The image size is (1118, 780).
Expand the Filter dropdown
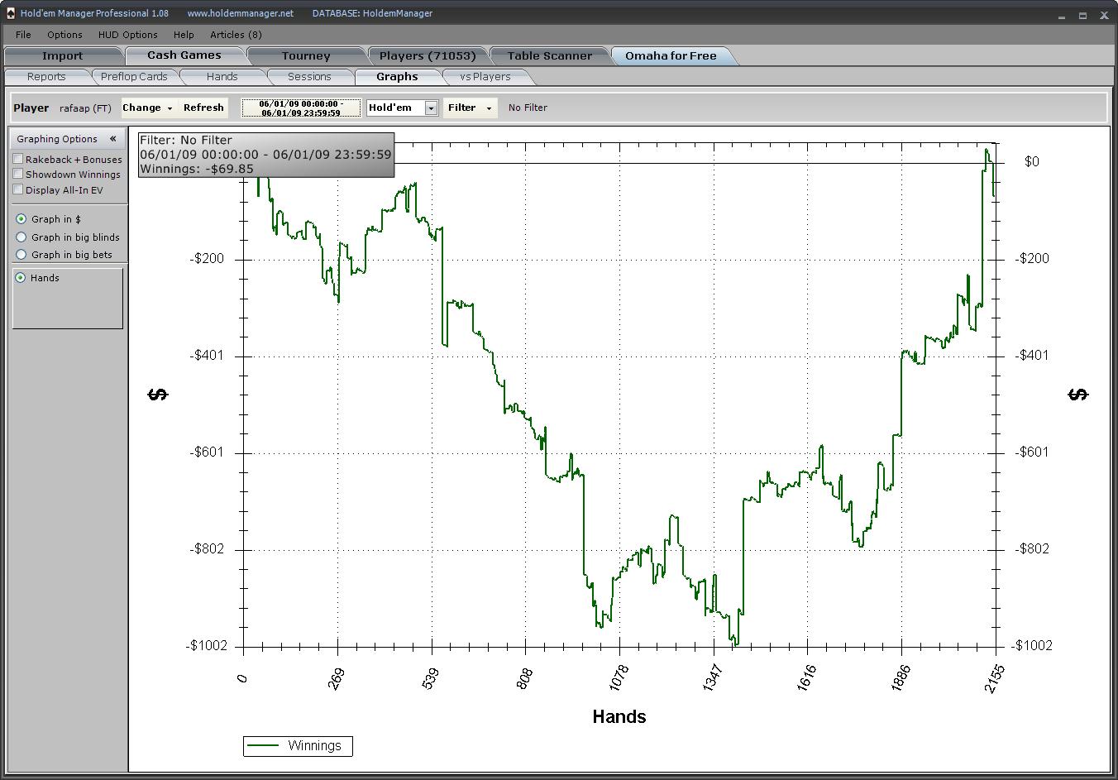(x=470, y=108)
